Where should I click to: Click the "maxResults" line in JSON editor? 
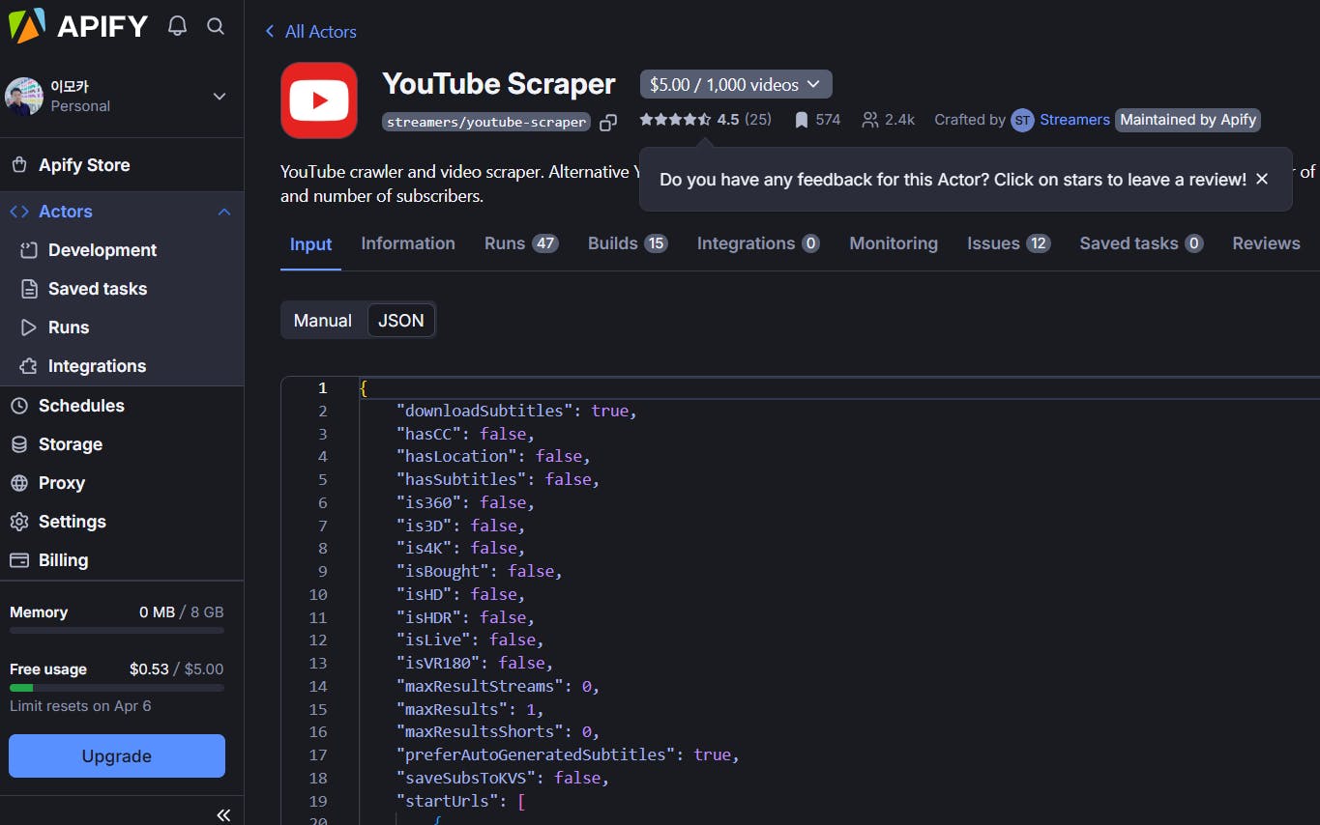tap(470, 709)
